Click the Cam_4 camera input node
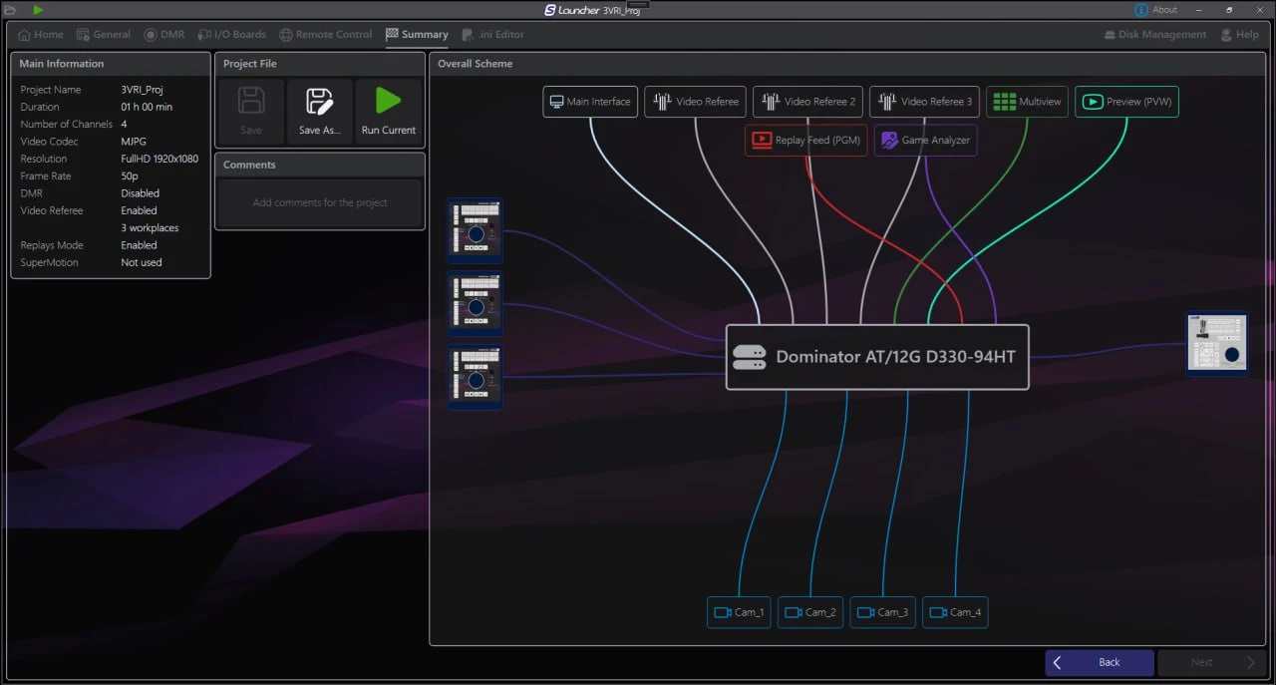Viewport: 1276px width, 685px height. [x=955, y=612]
